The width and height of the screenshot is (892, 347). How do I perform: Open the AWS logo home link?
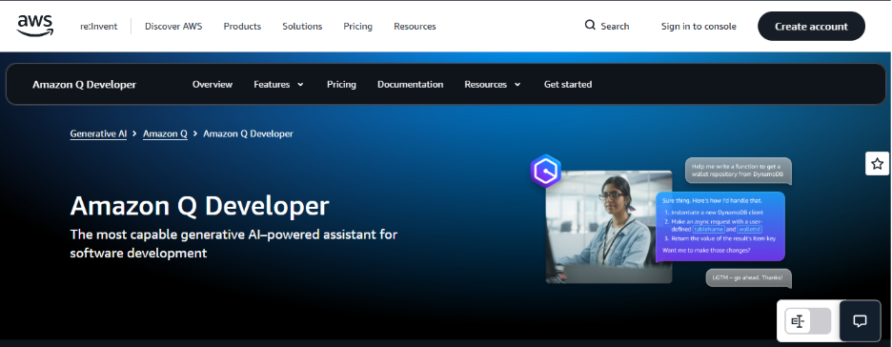tap(35, 26)
